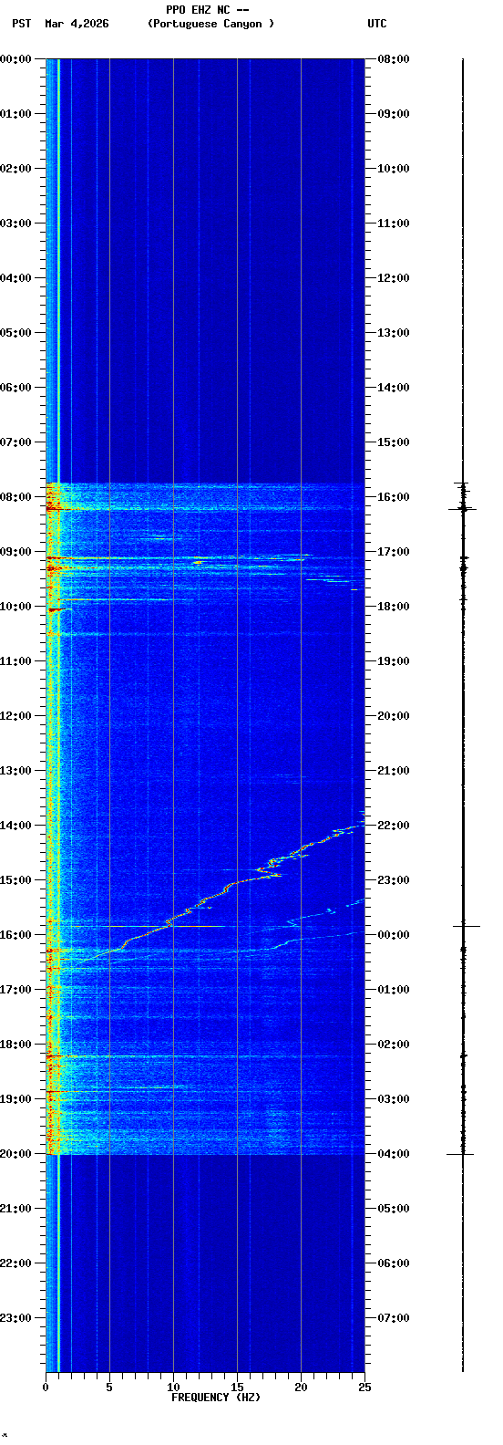Click the '(Portuguese Canyon )' location label
Viewport: 503px width, 1445px height.
210,24
